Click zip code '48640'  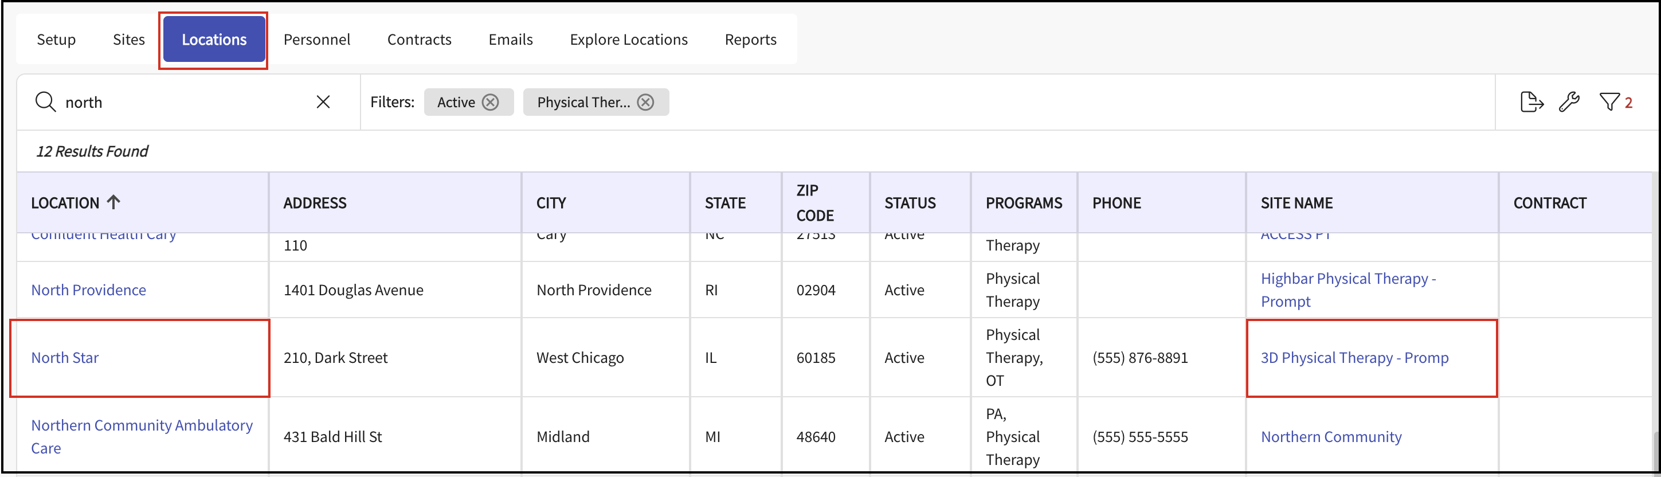[x=816, y=436]
